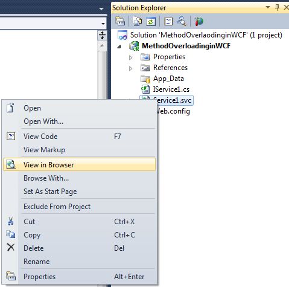Choose Cut from the context menu
Viewport: 289px width, 287px height.
pos(80,222)
